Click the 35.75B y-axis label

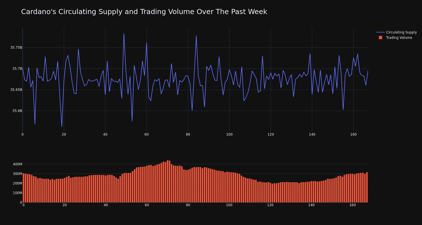(16, 48)
